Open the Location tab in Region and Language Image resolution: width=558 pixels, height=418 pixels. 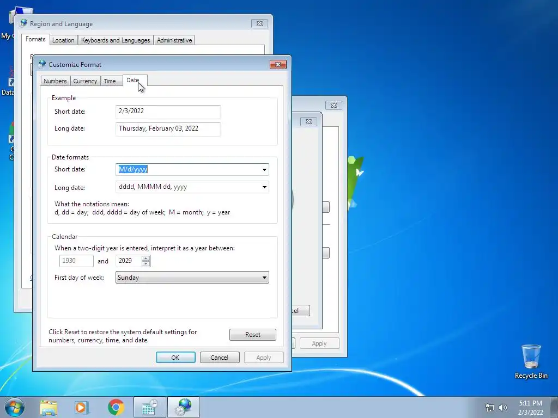63,40
